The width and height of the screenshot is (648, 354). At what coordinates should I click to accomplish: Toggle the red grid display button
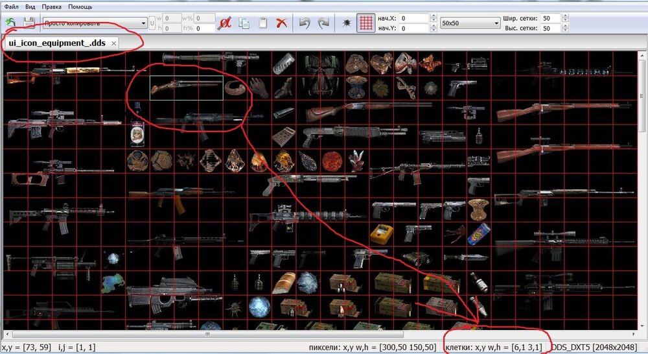pyautogui.click(x=365, y=23)
